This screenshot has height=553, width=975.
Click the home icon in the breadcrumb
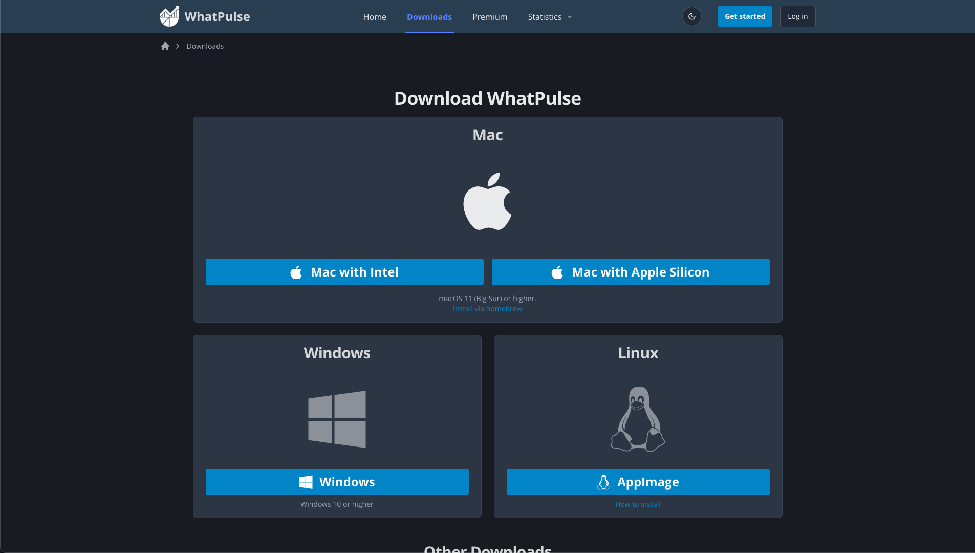coord(165,46)
